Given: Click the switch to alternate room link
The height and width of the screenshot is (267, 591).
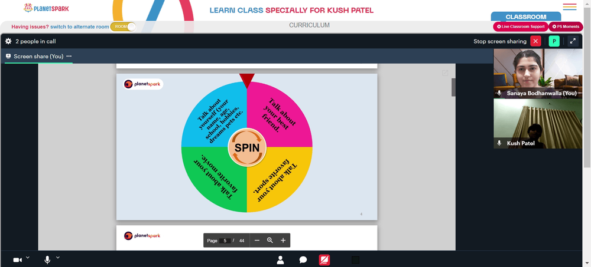Looking at the screenshot, I should (80, 27).
